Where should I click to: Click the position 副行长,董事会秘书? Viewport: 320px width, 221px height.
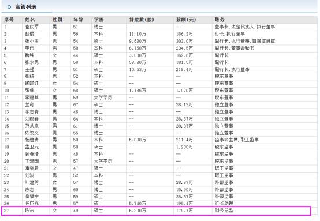pyautogui.click(x=235, y=48)
